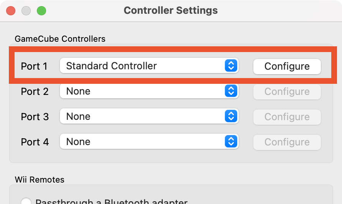Click the blue chevron icon for Port 4
The image size is (342, 204).
pyautogui.click(x=231, y=141)
